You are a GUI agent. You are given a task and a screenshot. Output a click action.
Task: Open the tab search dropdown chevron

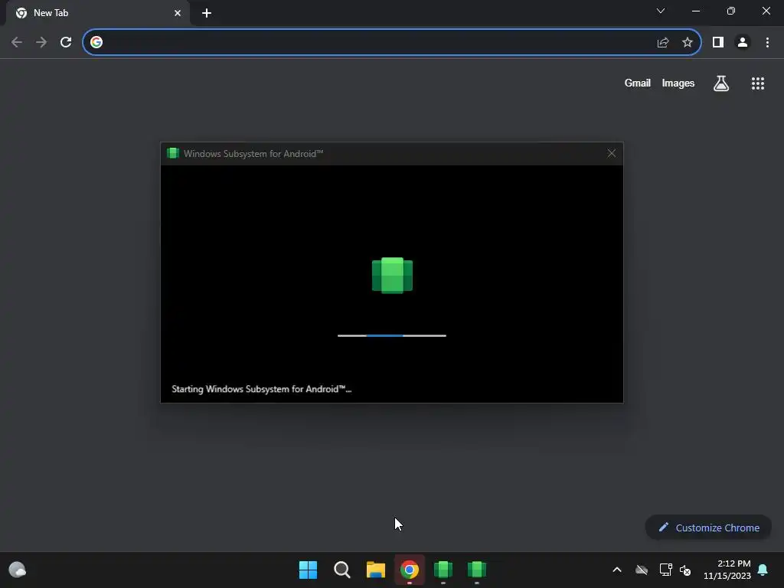tap(661, 11)
